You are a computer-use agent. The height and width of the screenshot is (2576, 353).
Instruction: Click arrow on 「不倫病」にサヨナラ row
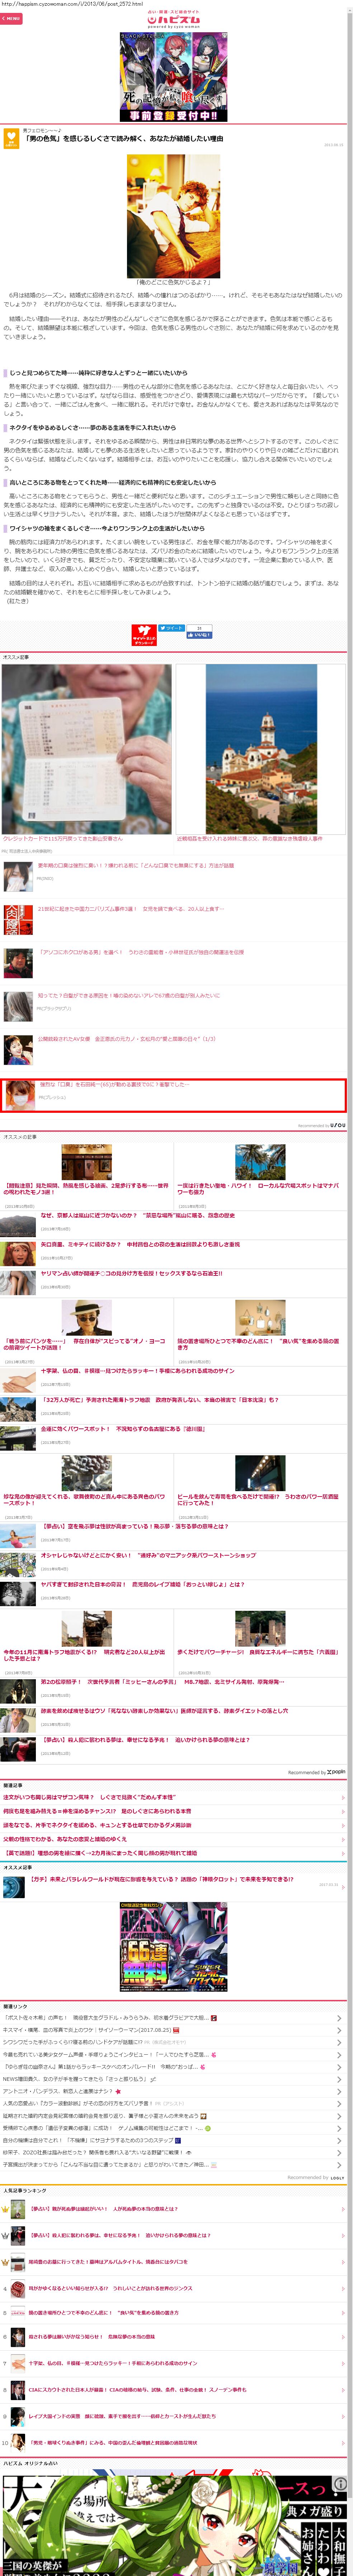click(x=339, y=2140)
